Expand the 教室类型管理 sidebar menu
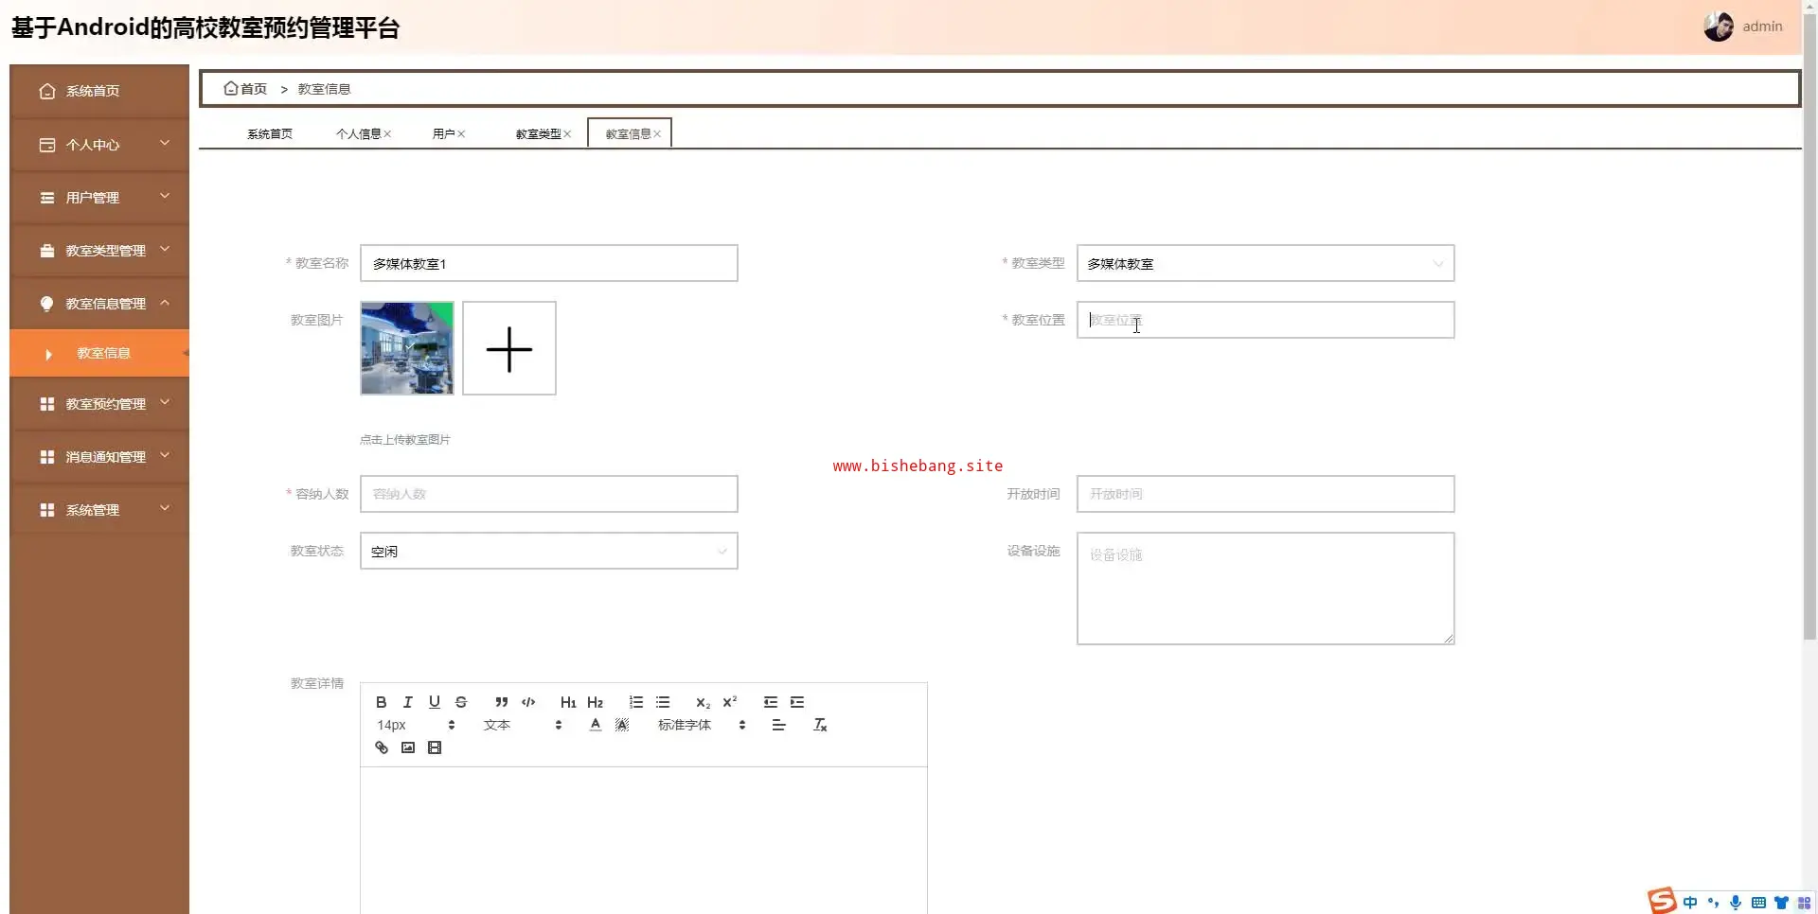1818x914 pixels. pos(99,251)
